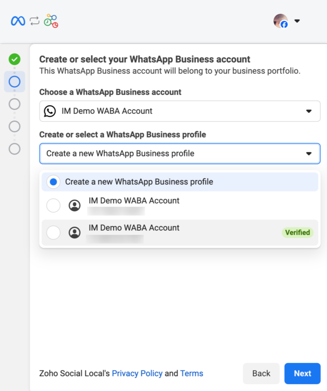Click the Meta logo icon
The width and height of the screenshot is (327, 391).
click(18, 21)
